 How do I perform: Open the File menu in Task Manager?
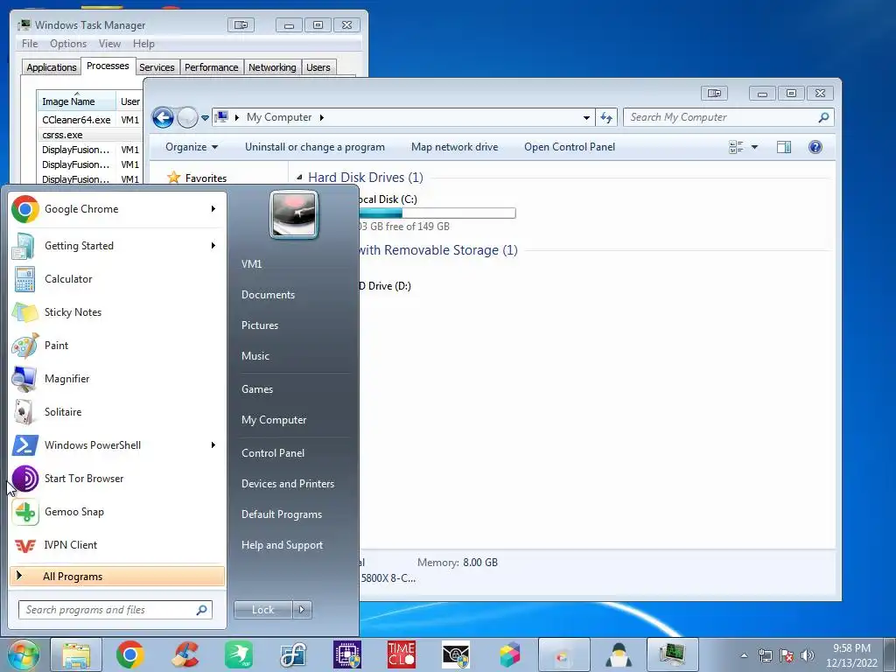30,44
